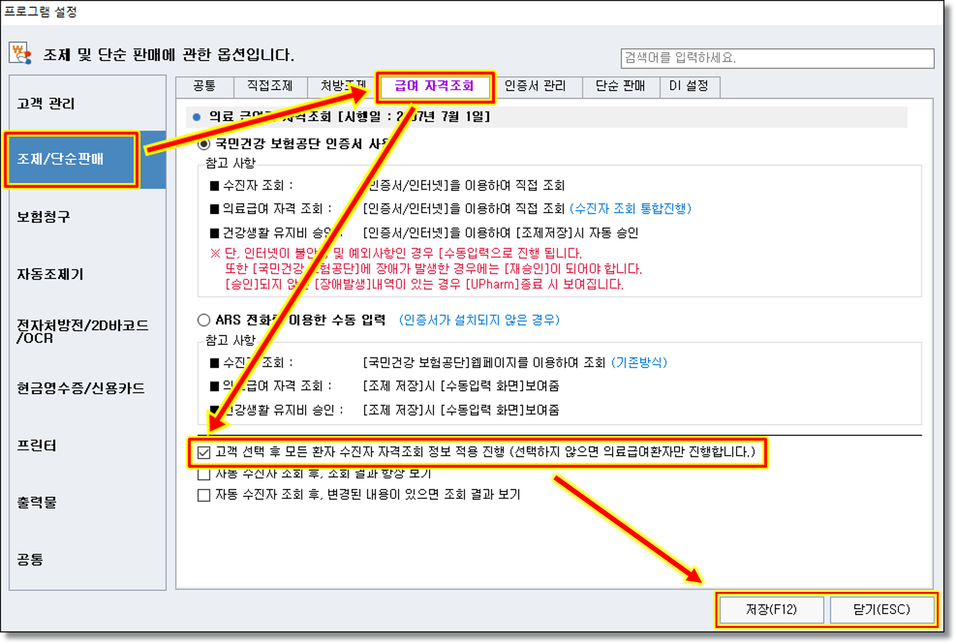Select the 조제/단순판매 sidebar category
This screenshot has width=956, height=644.
pos(61,159)
